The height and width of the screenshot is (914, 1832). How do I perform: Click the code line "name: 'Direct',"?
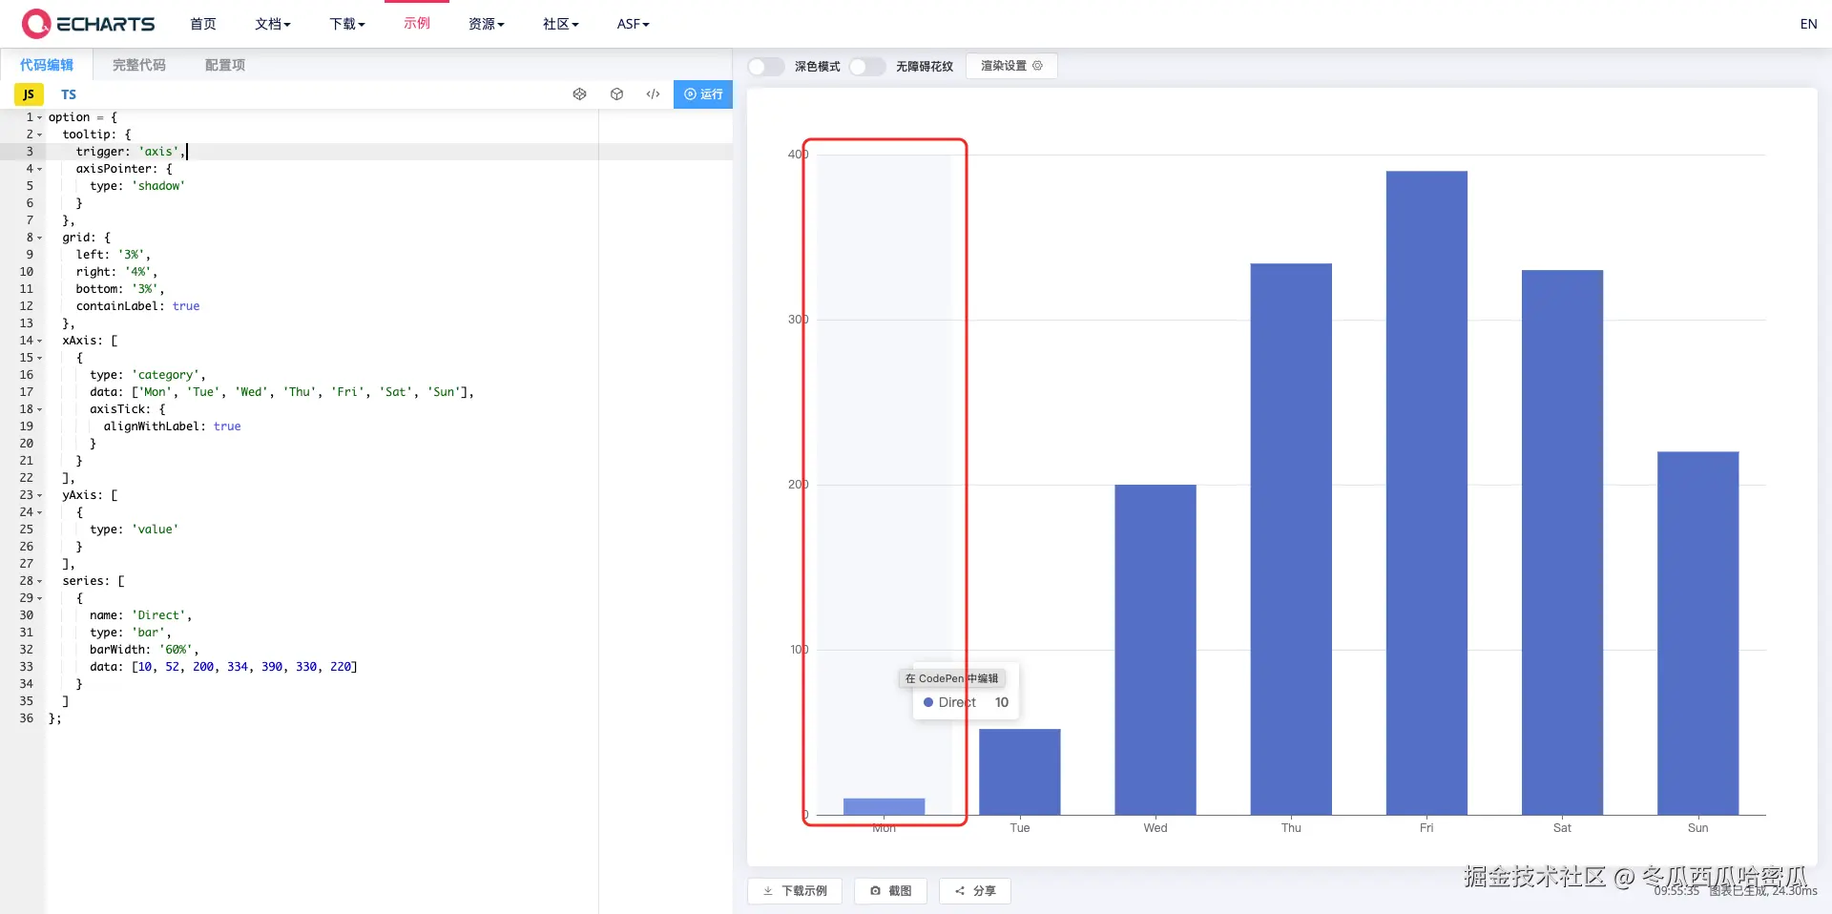(141, 615)
